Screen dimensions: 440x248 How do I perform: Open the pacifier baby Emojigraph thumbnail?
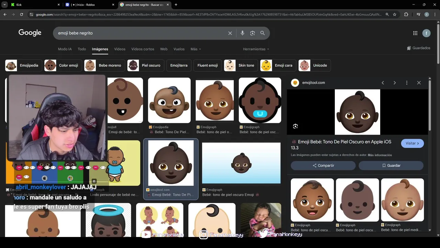260,100
